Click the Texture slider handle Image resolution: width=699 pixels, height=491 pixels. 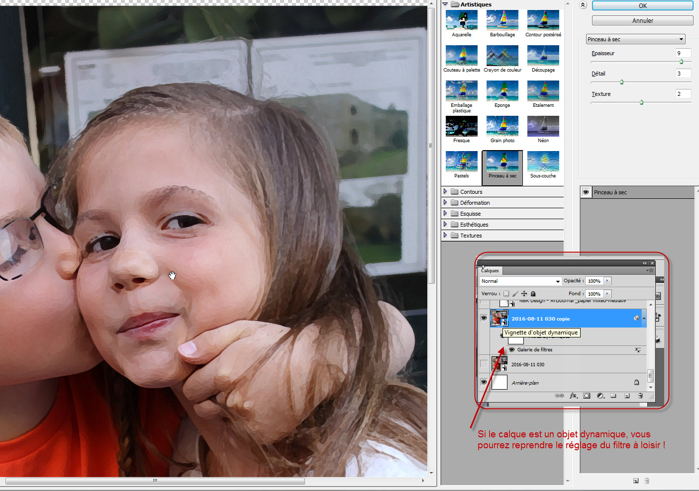click(641, 102)
